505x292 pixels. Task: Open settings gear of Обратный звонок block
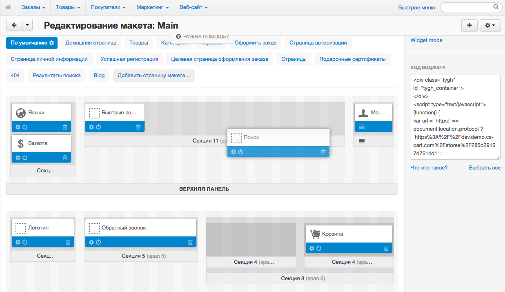pos(91,242)
